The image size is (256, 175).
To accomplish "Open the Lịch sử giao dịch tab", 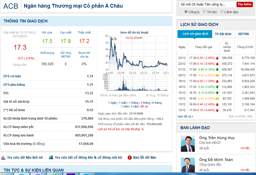I will pos(195,34).
